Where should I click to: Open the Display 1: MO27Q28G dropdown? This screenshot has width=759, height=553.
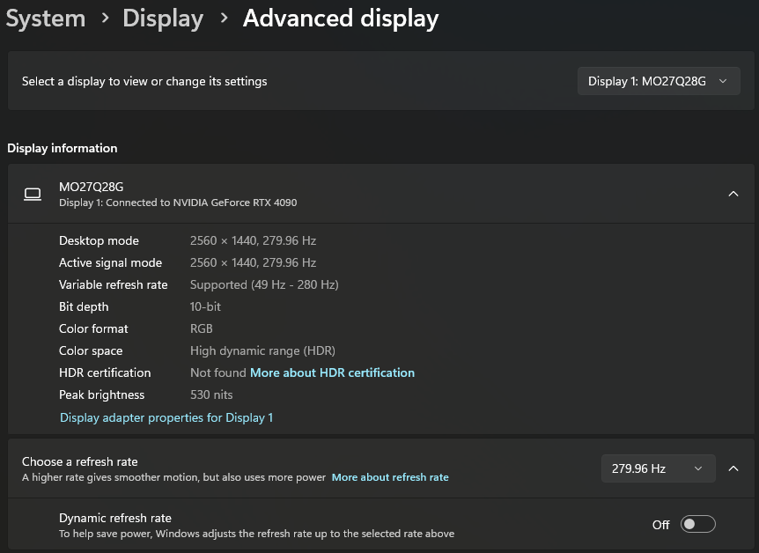pyautogui.click(x=659, y=81)
